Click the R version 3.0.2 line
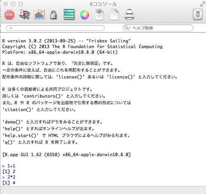The height and width of the screenshot is (194, 206). [66, 41]
